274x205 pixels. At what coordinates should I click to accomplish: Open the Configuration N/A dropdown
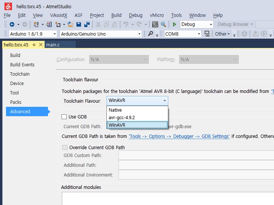coord(119,60)
